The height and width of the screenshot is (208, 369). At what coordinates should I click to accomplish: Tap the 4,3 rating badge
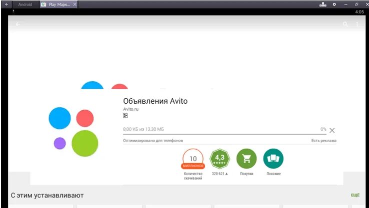[220, 159]
